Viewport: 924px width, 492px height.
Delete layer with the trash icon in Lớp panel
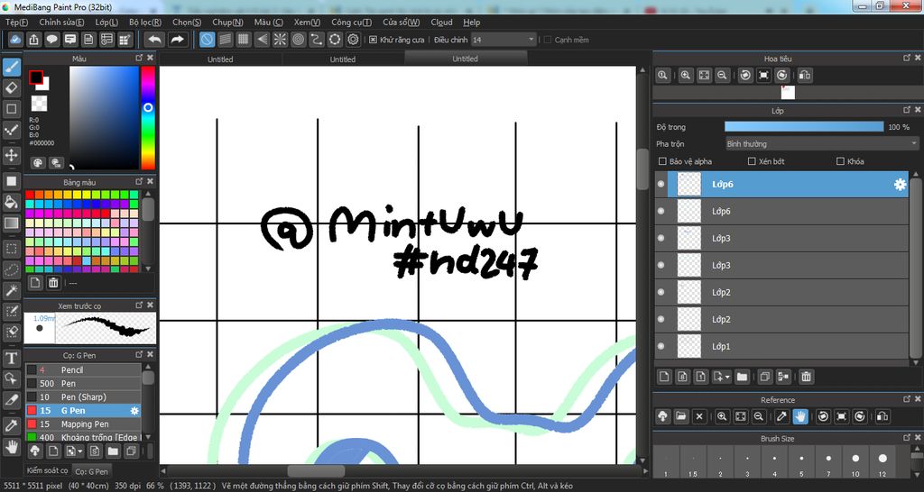pyautogui.click(x=806, y=377)
